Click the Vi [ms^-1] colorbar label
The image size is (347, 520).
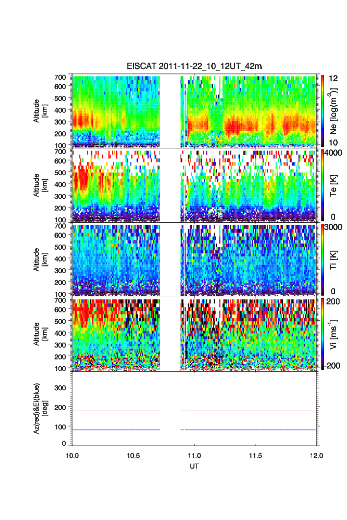click(335, 334)
